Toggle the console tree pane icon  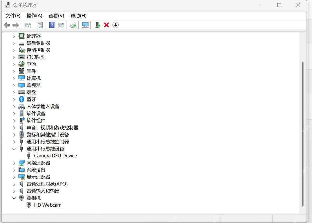click(x=28, y=25)
